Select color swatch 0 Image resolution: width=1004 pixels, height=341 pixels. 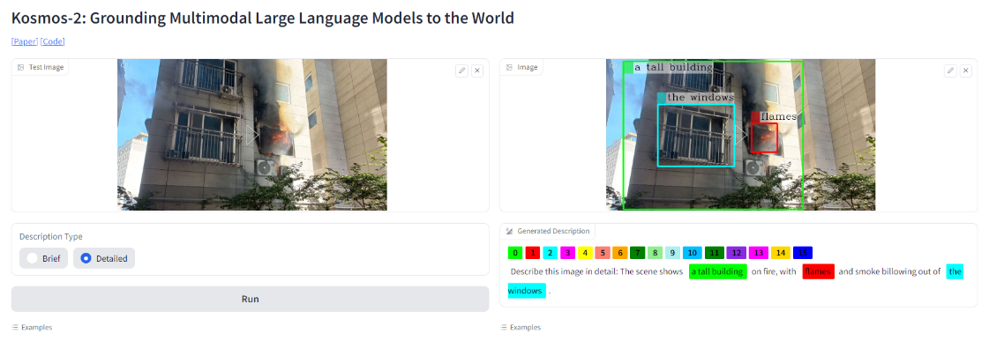pos(515,253)
